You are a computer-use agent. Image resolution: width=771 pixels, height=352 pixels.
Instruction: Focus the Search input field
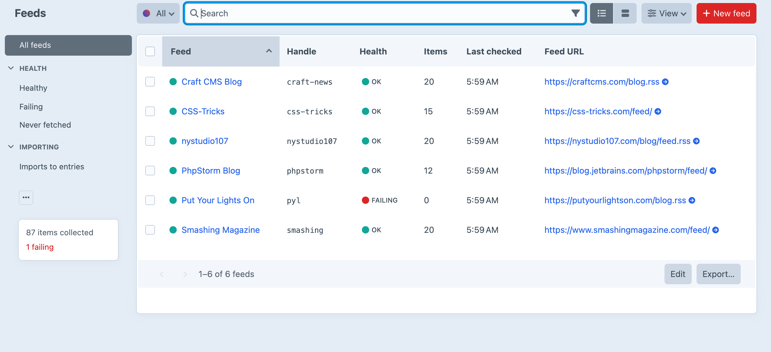coord(384,13)
